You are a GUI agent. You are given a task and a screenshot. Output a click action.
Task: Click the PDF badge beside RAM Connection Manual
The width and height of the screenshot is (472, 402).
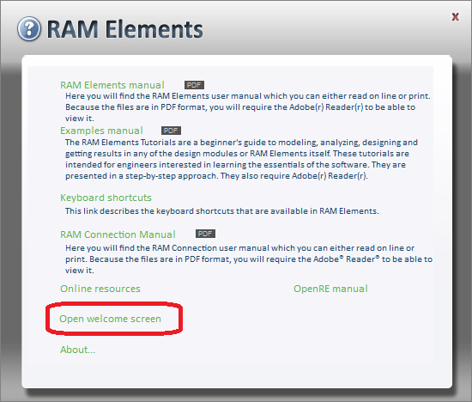click(x=205, y=234)
